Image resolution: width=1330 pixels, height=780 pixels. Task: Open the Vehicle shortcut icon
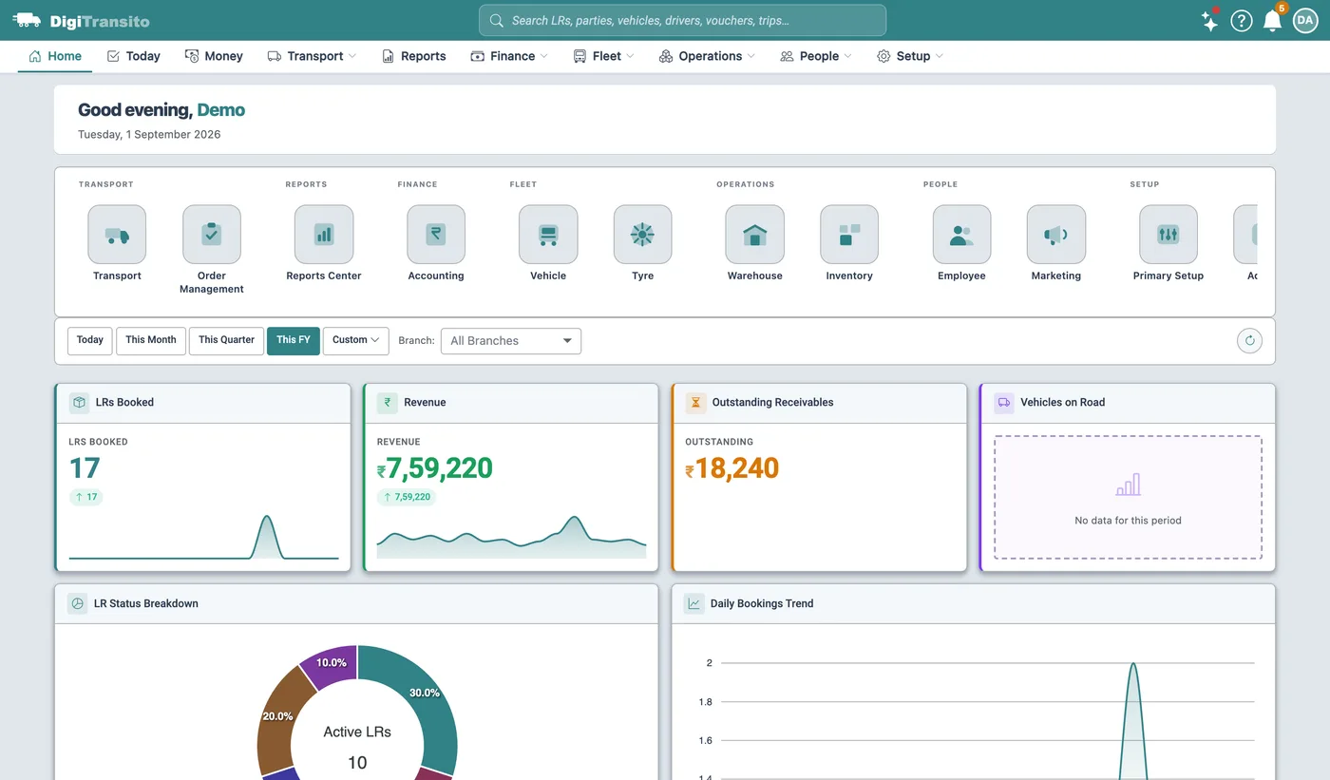tap(548, 235)
